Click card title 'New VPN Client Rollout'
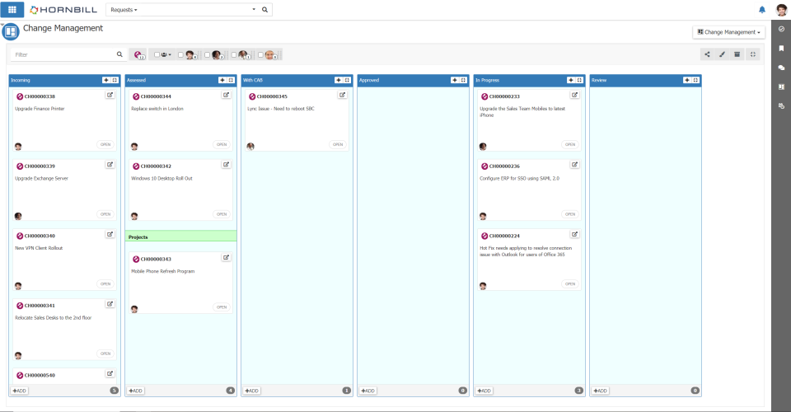The height and width of the screenshot is (412, 791). click(39, 248)
